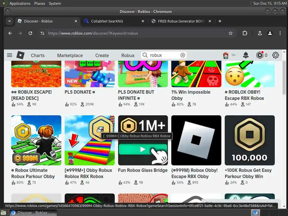Close the FREE Robux Generator tab
The height and width of the screenshot is (216, 288).
coord(210,21)
